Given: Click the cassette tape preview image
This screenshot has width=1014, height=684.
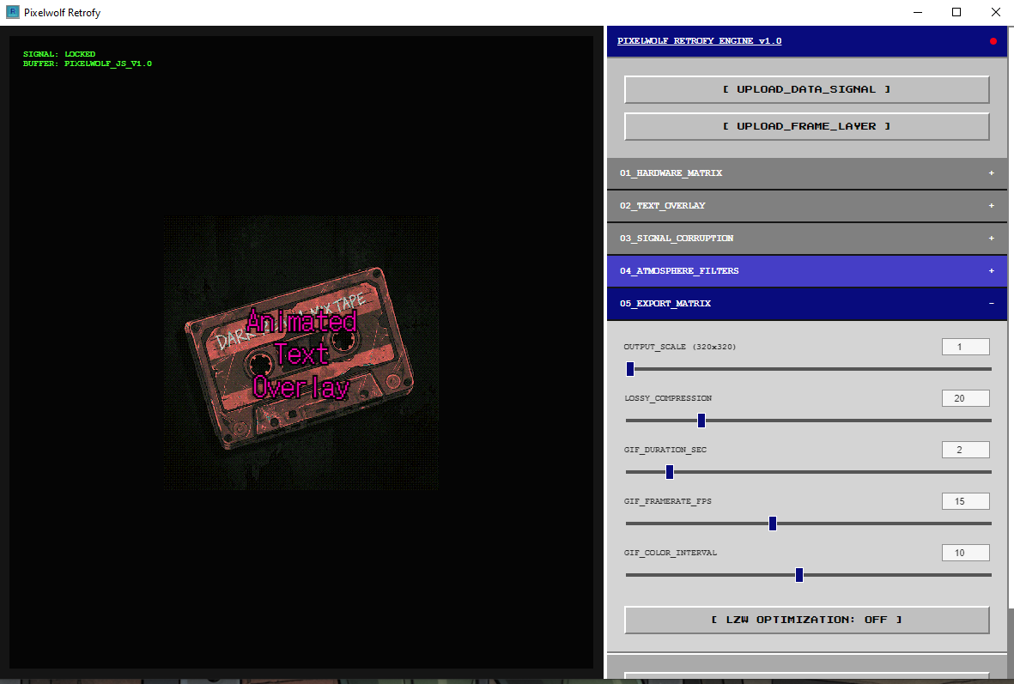Looking at the screenshot, I should pyautogui.click(x=301, y=353).
